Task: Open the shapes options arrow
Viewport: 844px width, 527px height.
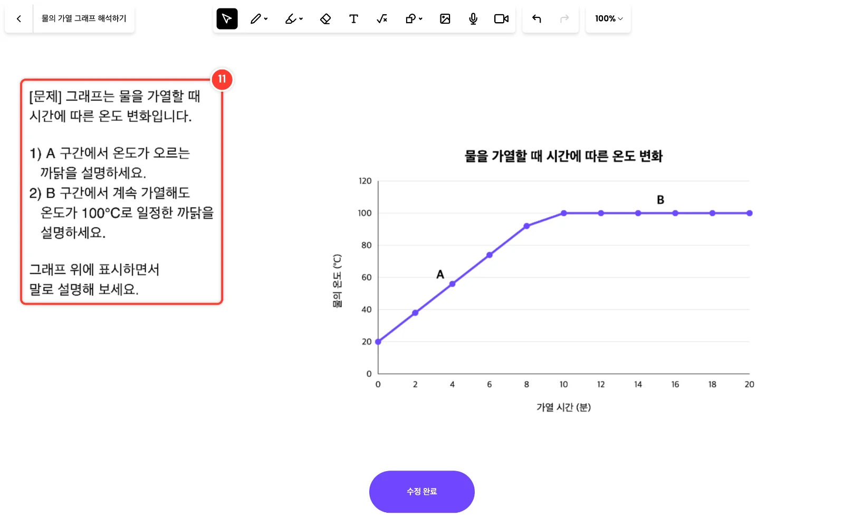Action: 420,19
